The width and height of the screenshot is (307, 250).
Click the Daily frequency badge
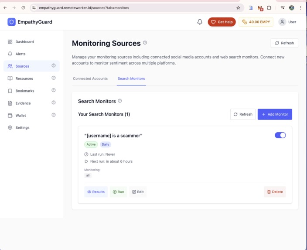click(106, 144)
